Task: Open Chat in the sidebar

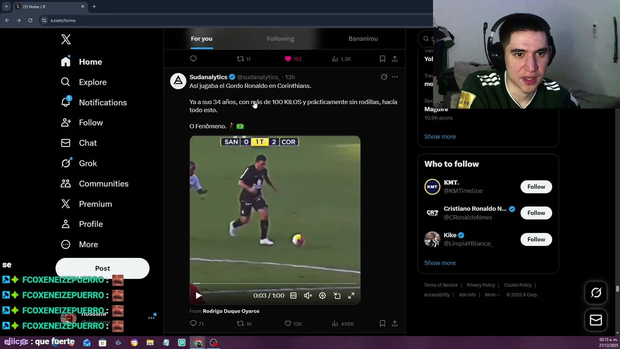Action: coord(78,143)
